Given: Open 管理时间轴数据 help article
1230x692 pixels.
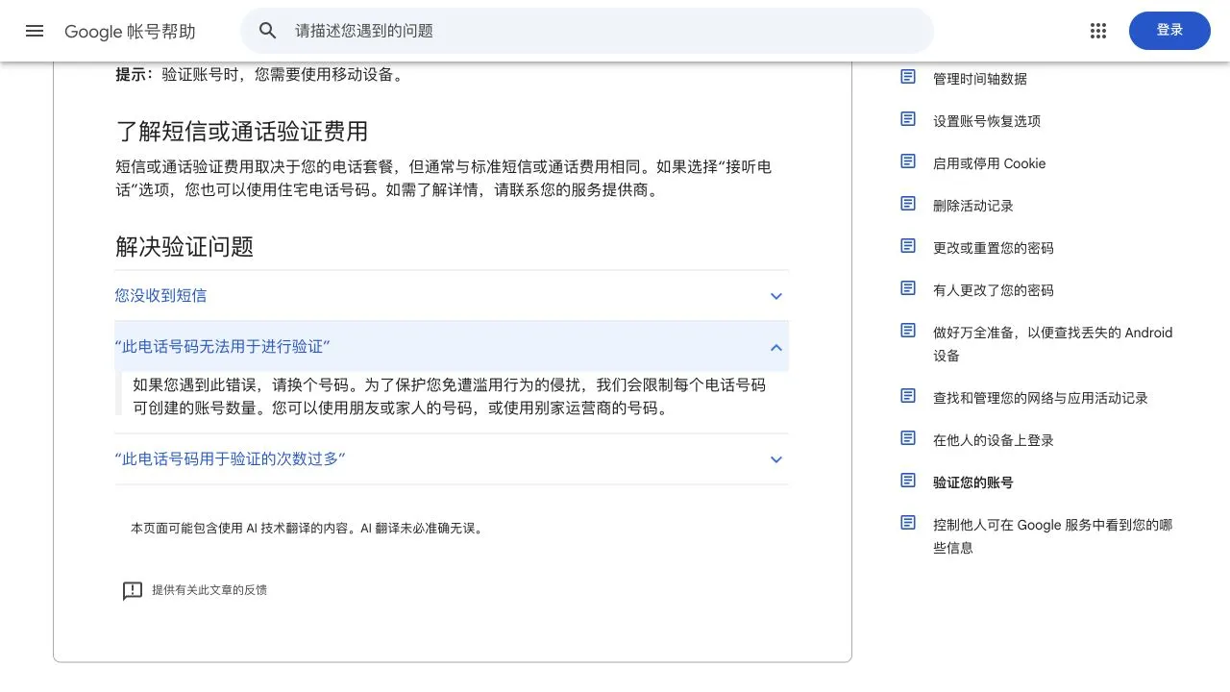Looking at the screenshot, I should [x=980, y=79].
